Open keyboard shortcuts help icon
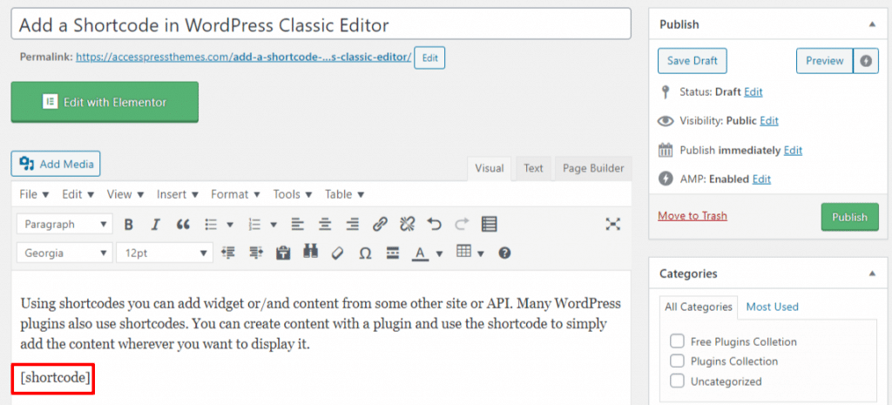Screen dimensions: 892x405 click(504, 253)
